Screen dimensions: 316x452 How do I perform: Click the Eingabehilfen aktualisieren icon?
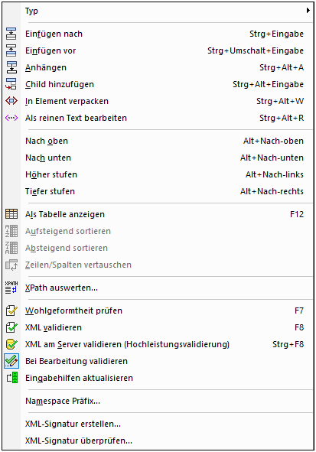[11, 378]
